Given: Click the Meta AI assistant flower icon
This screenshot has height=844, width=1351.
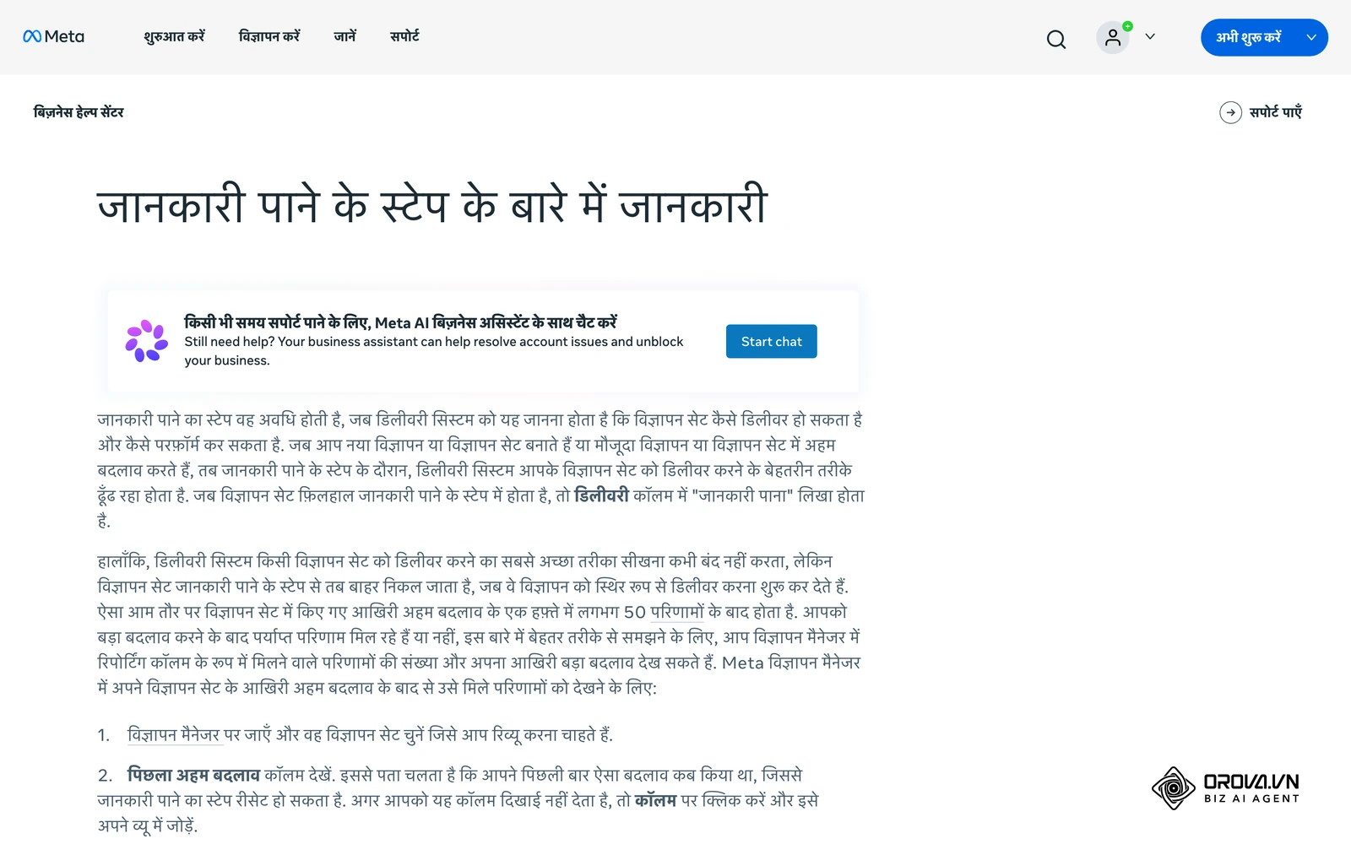Looking at the screenshot, I should point(147,341).
